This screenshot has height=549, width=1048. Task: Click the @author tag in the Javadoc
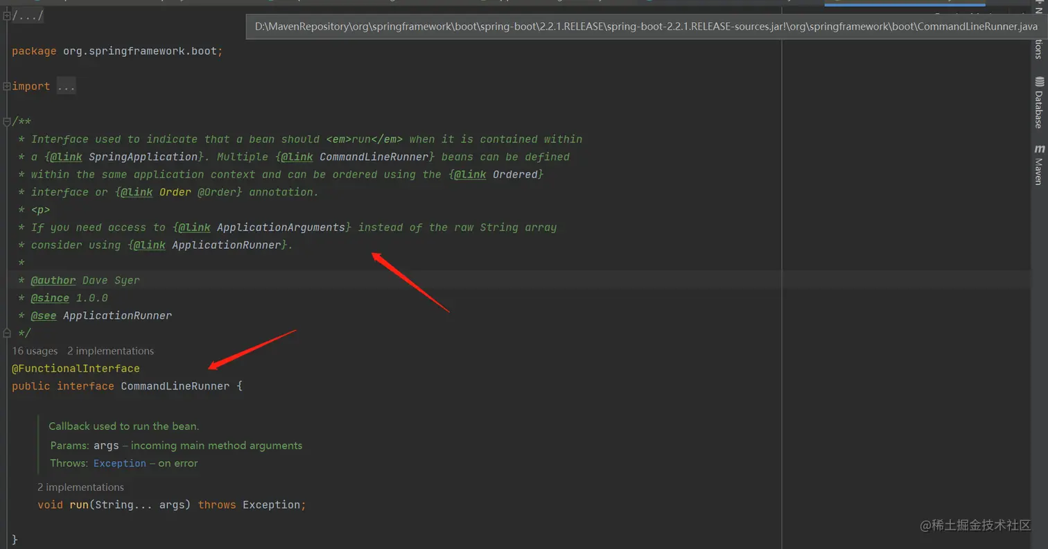(53, 281)
